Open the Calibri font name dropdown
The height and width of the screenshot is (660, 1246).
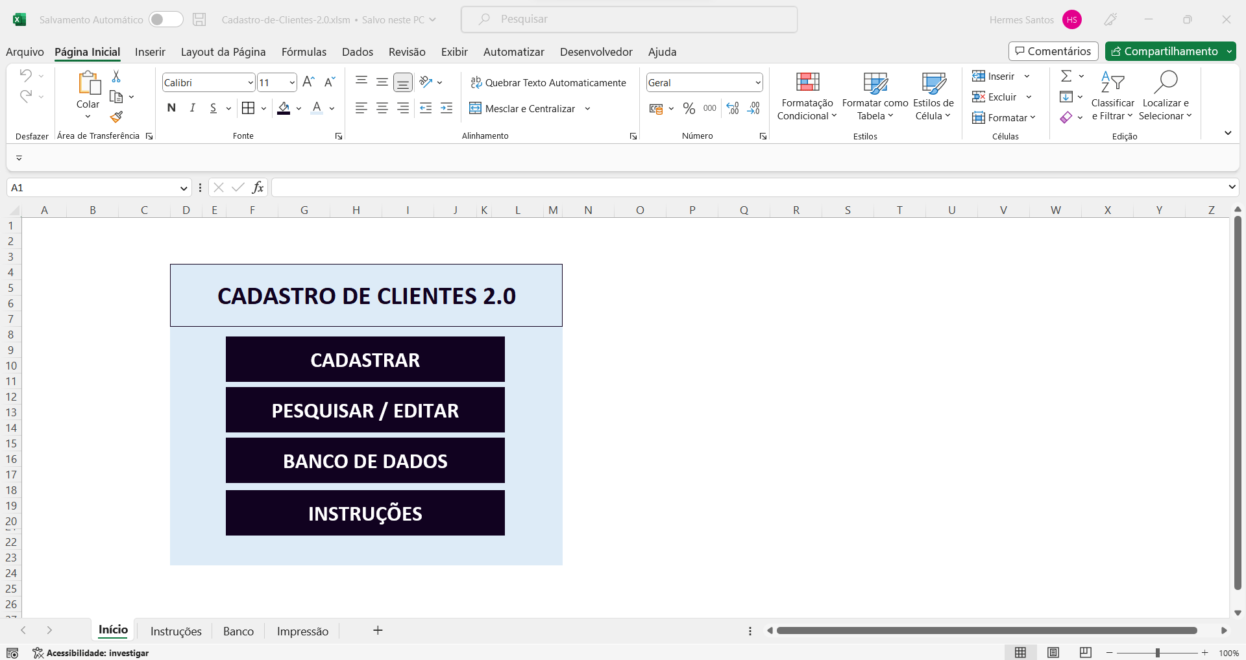coord(250,82)
